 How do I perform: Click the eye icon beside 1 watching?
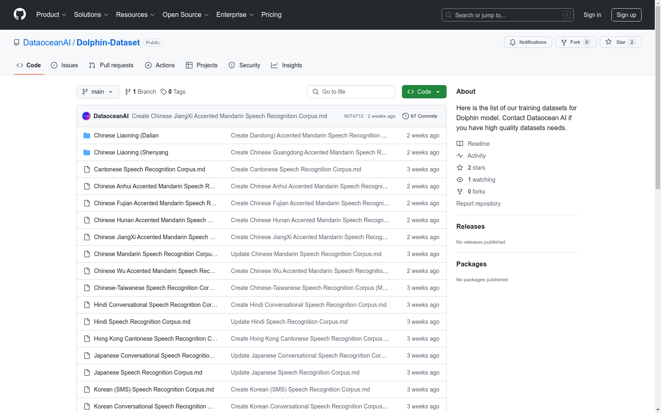pos(460,180)
